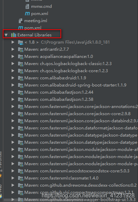
Task: Click the dexx-collections library icon
Action: pos(21,185)
